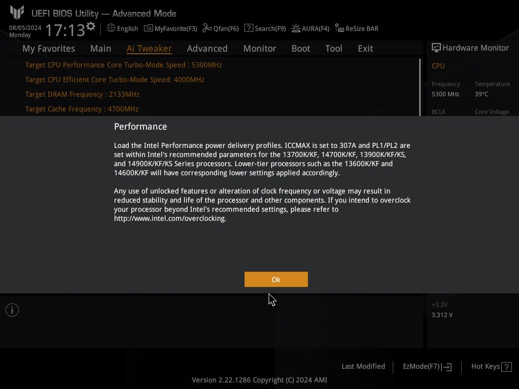Click the BCLK label
Image resolution: width=519 pixels, height=389 pixels.
pyautogui.click(x=438, y=112)
